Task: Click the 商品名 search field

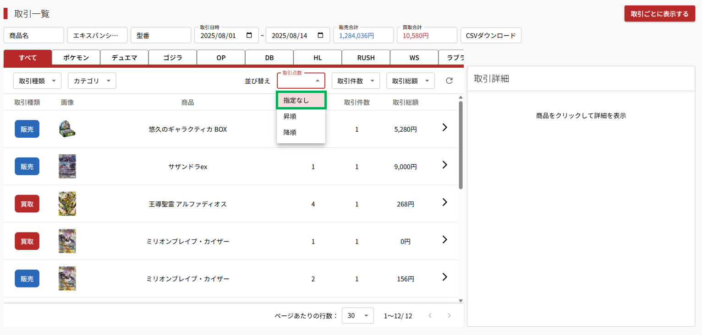Action: click(x=33, y=35)
